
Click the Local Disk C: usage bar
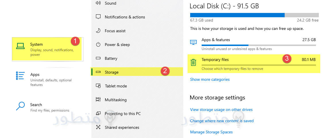254,15
